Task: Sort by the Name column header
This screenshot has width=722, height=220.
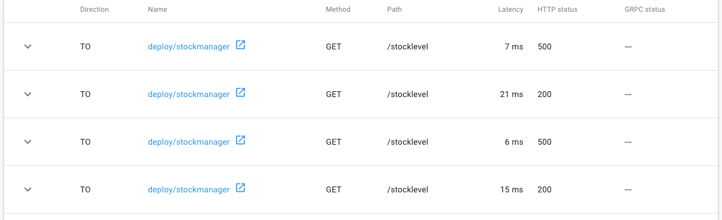Action: [x=157, y=9]
